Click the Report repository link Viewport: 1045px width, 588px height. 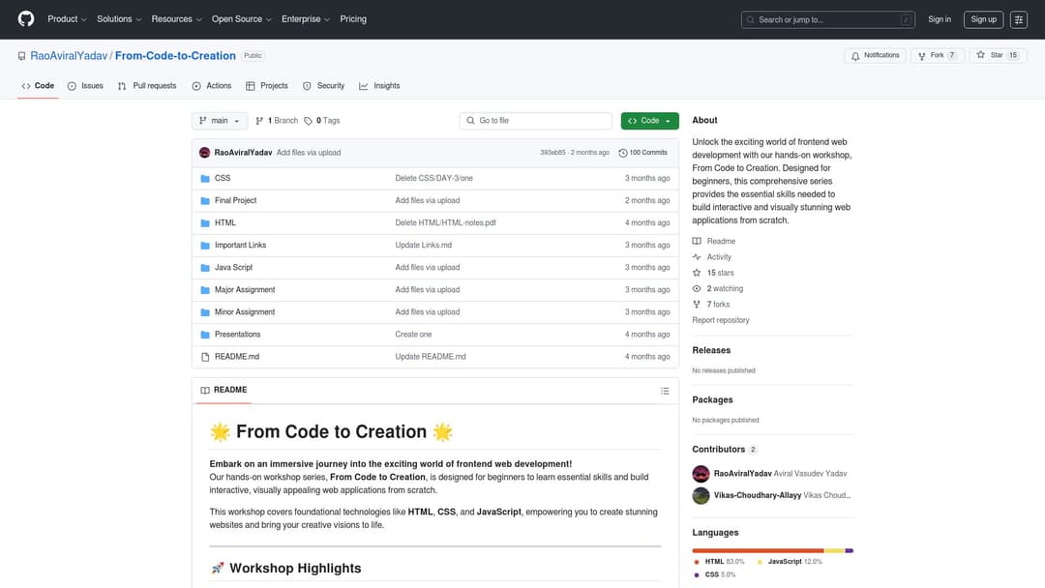(721, 320)
